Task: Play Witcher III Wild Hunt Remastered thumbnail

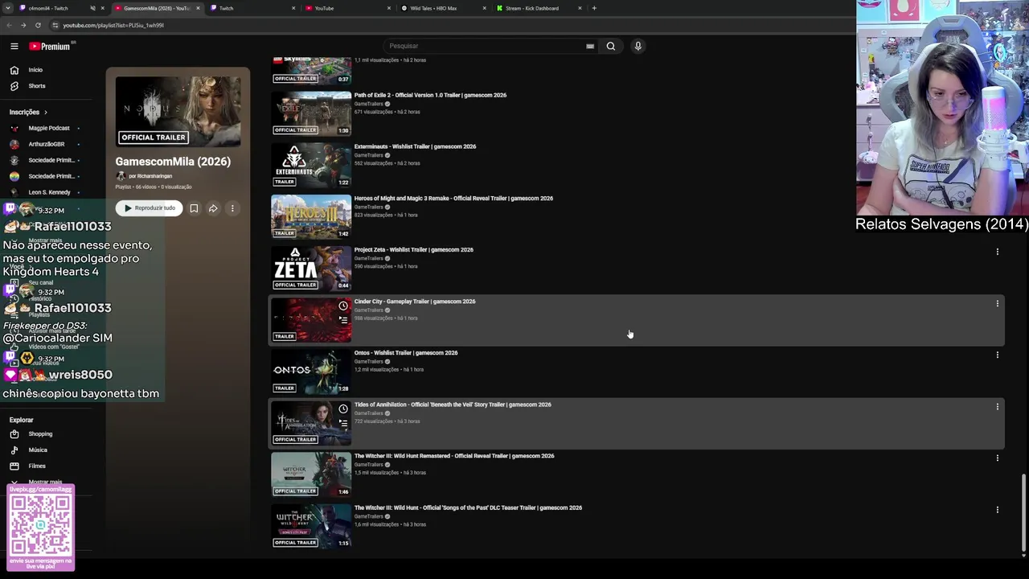Action: 311,474
